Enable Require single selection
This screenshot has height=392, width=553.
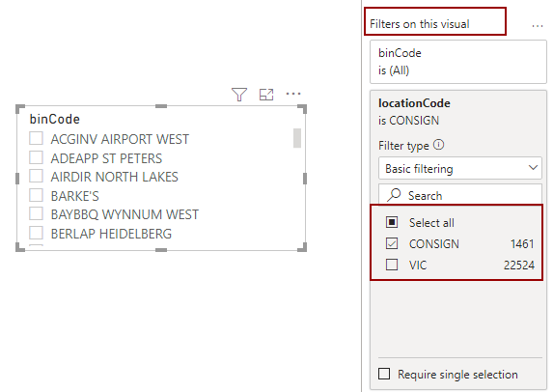click(384, 374)
